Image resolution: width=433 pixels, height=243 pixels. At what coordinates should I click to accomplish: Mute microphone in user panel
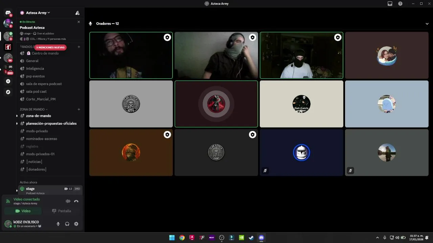[x=58, y=224]
